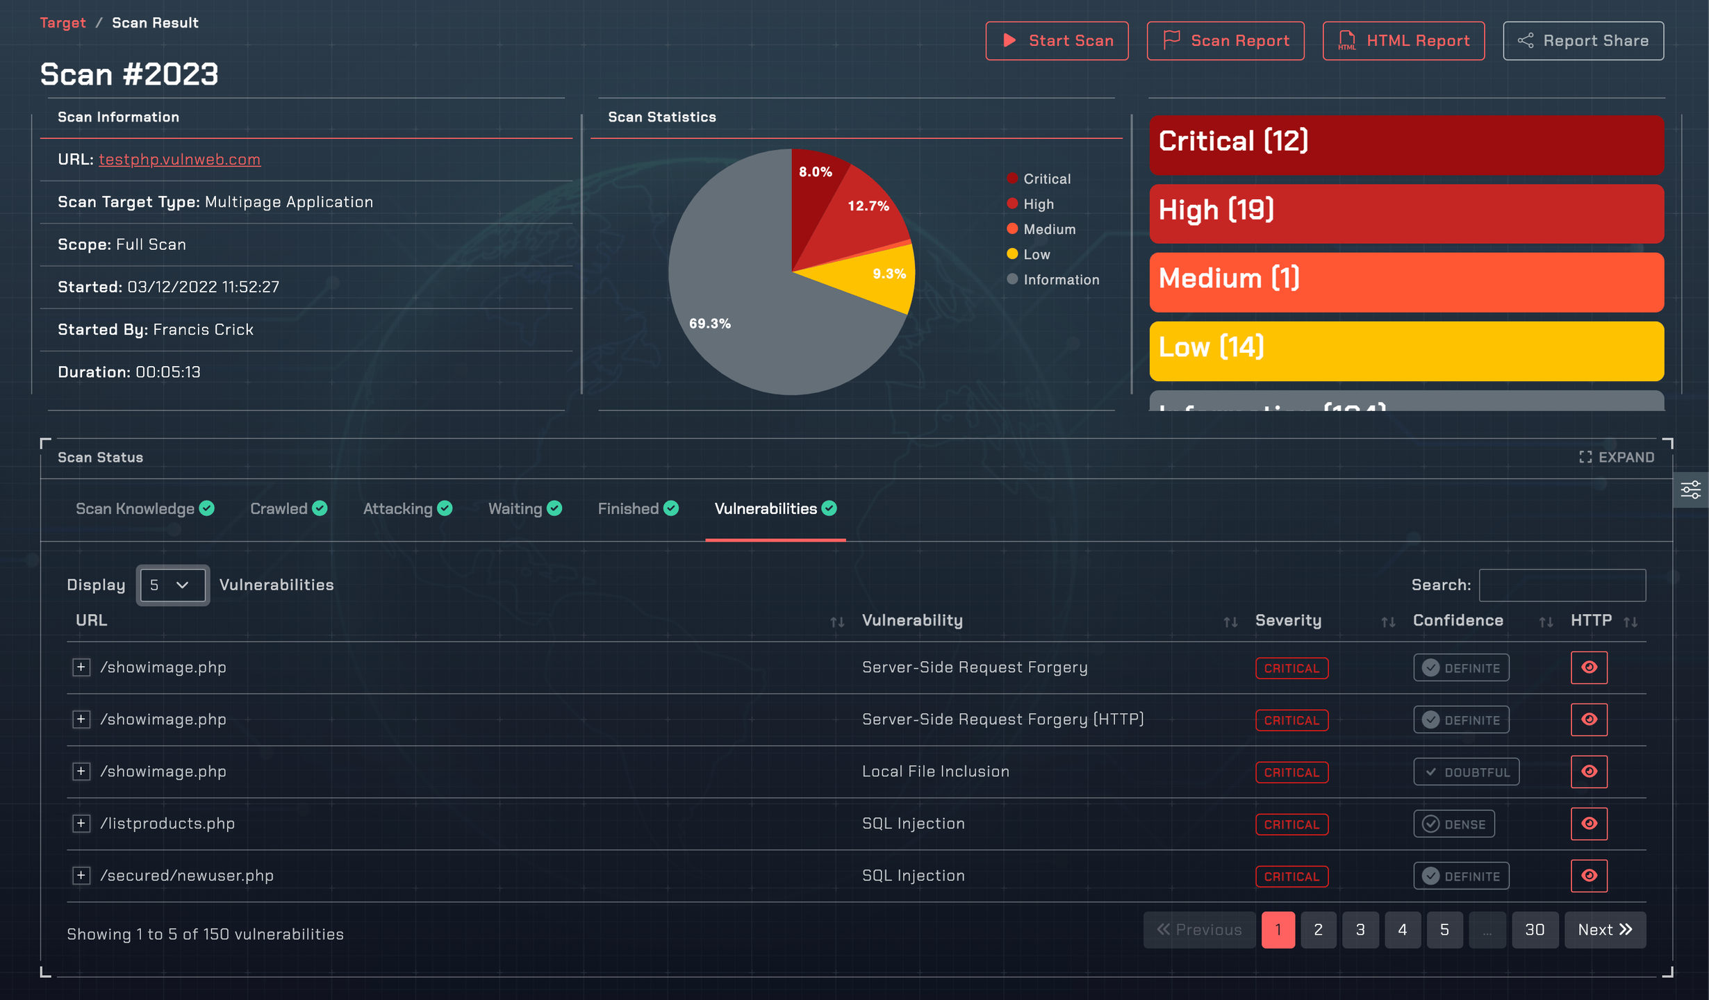Open the filter sliders side panel icon
This screenshot has width=1709, height=1000.
1690,490
